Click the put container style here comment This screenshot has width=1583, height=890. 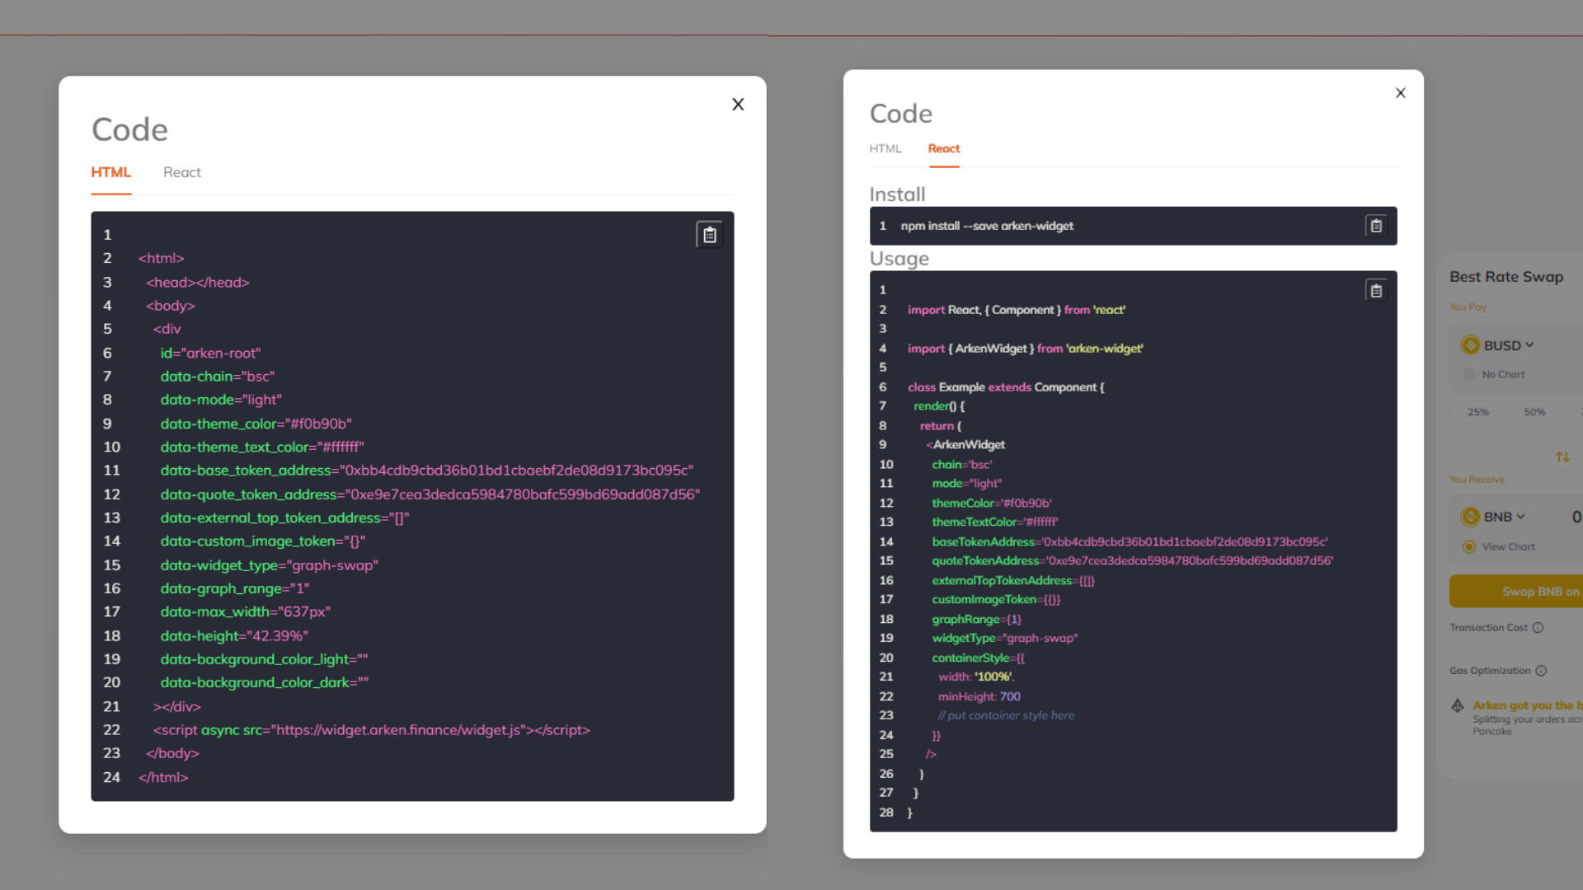coord(1006,715)
